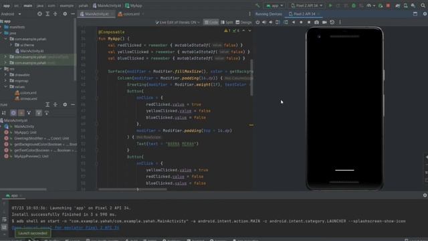428x241 pixels.
Task: Take an emulator screenshot with the camera icon
Action: [x=316, y=22]
